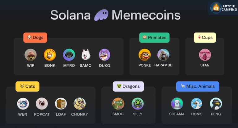Click the PENG penguin icon
Viewport: 238px width, 128px height.
click(216, 104)
